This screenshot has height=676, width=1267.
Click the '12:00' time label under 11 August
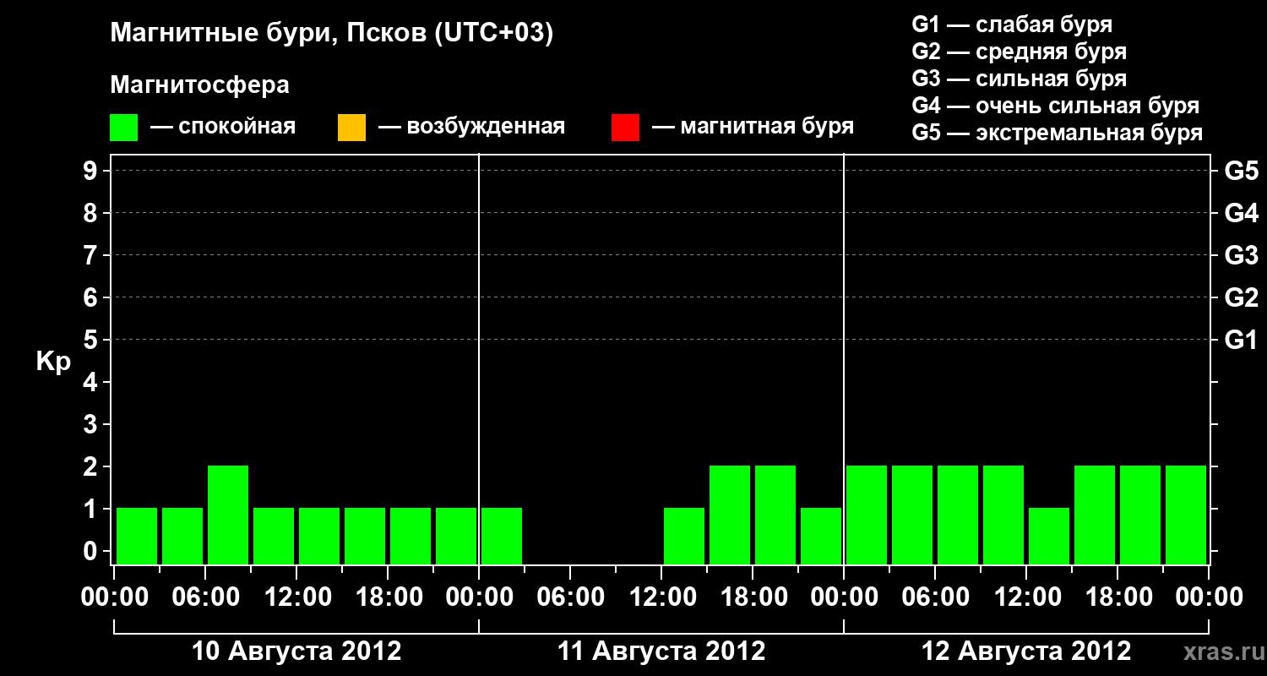(x=663, y=597)
